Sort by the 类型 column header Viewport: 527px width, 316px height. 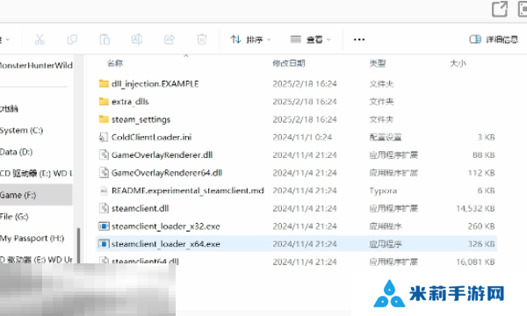(x=378, y=63)
